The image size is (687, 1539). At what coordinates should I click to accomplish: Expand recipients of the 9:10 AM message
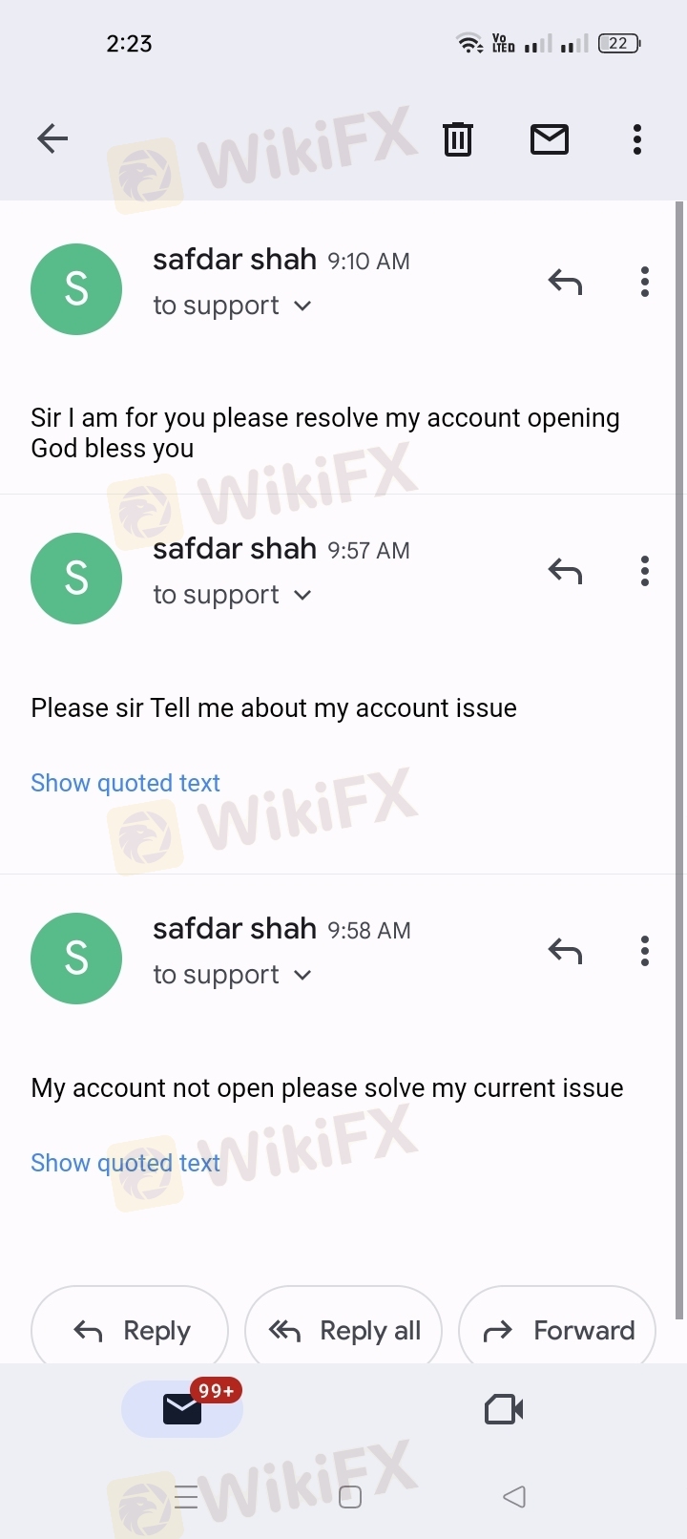233,306
